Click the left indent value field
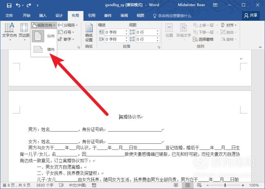 point(115,32)
